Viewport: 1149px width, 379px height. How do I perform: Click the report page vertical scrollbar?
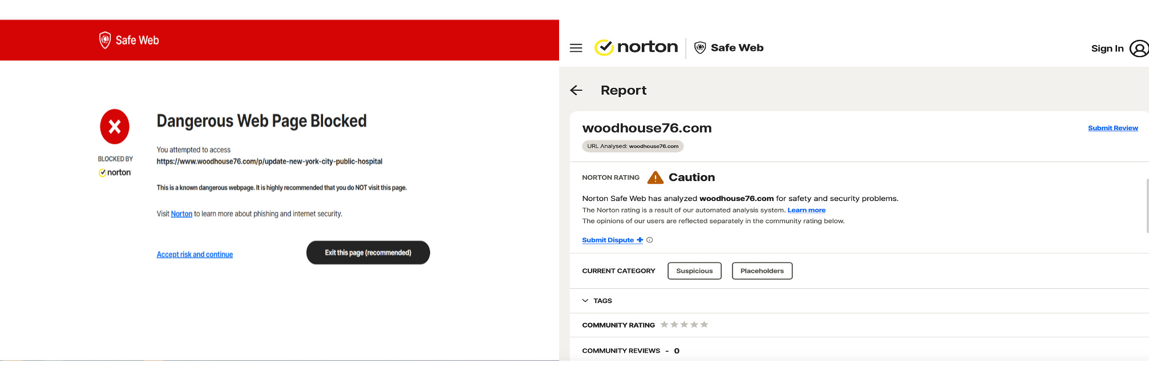pos(1147,205)
